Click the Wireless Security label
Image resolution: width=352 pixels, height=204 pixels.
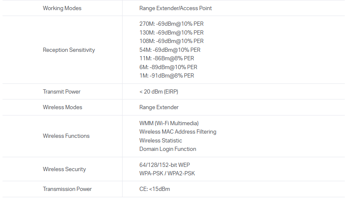coord(64,169)
